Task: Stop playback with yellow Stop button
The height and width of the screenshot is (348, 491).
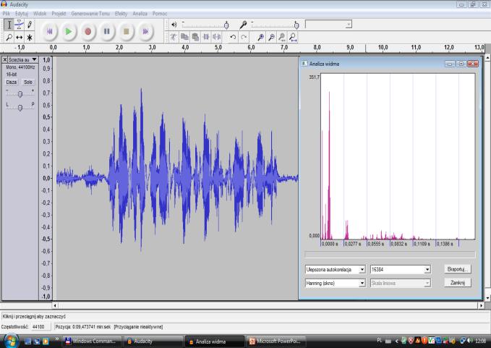Action: pos(127,31)
